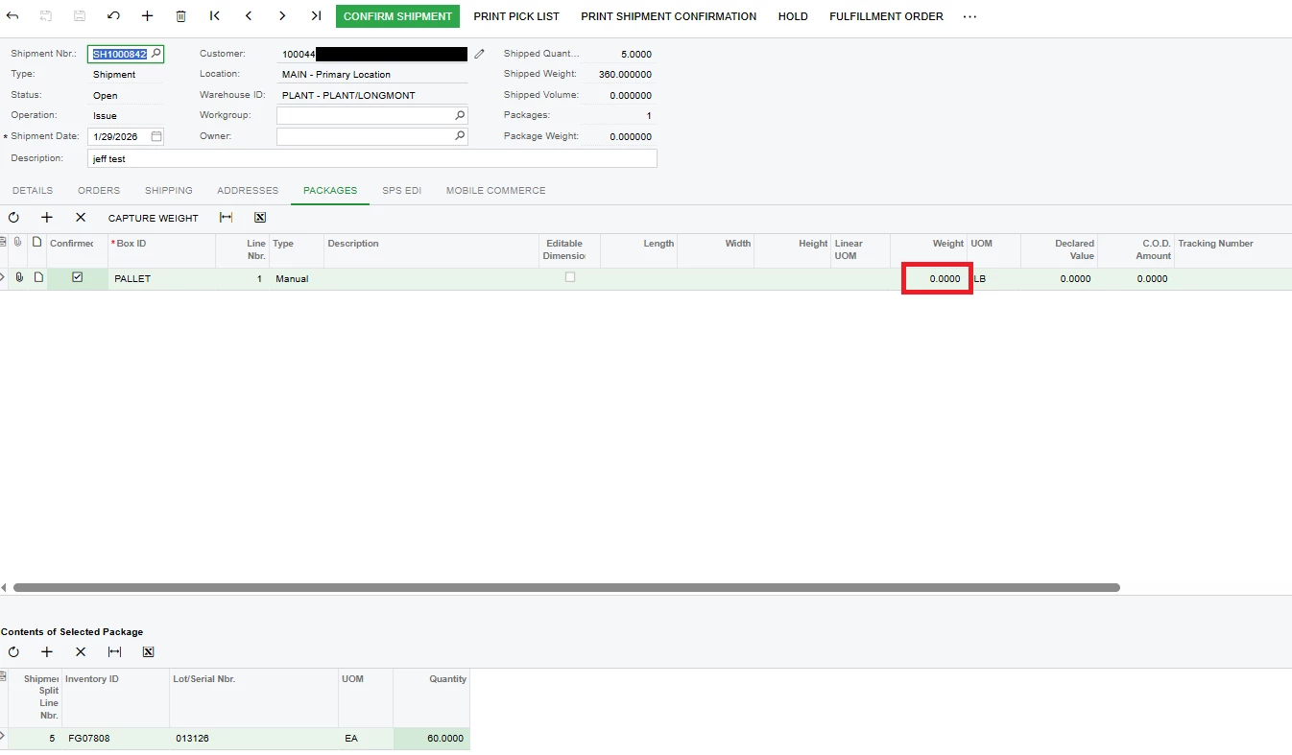Click Print Pick List
The height and width of the screenshot is (755, 1292).
click(516, 16)
